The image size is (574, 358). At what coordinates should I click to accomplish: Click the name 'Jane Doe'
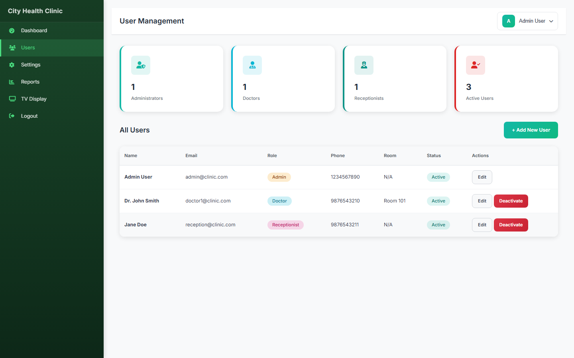(136, 225)
